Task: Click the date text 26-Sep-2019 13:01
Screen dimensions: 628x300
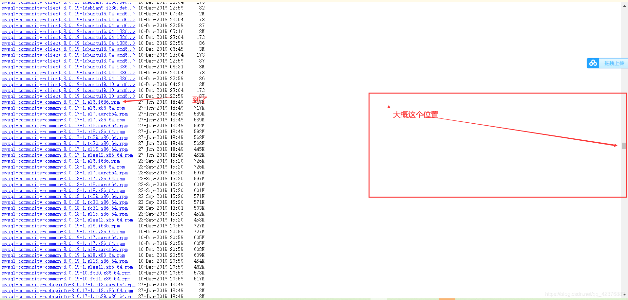Action: coord(161,208)
